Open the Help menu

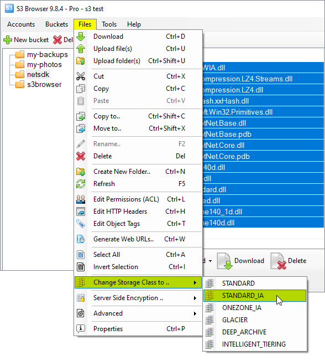pos(134,24)
